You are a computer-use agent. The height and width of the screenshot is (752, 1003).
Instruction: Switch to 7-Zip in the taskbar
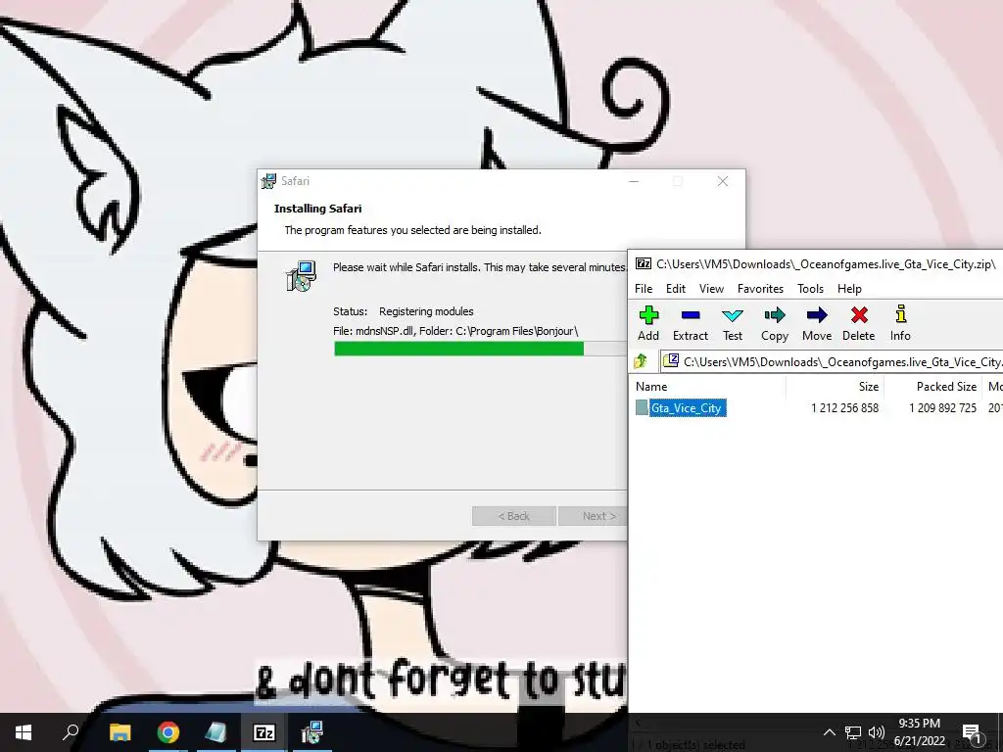pos(263,732)
